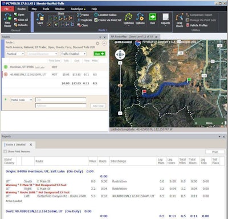
Task: Click the red destination flag on map
Action: [144, 92]
